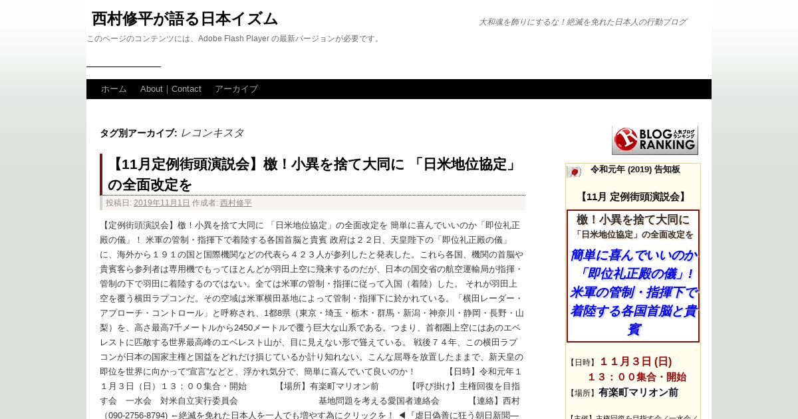Select 「日米地位協定」の全面改定を text in sidebar box
This screenshot has width=798, height=419.
click(x=633, y=235)
